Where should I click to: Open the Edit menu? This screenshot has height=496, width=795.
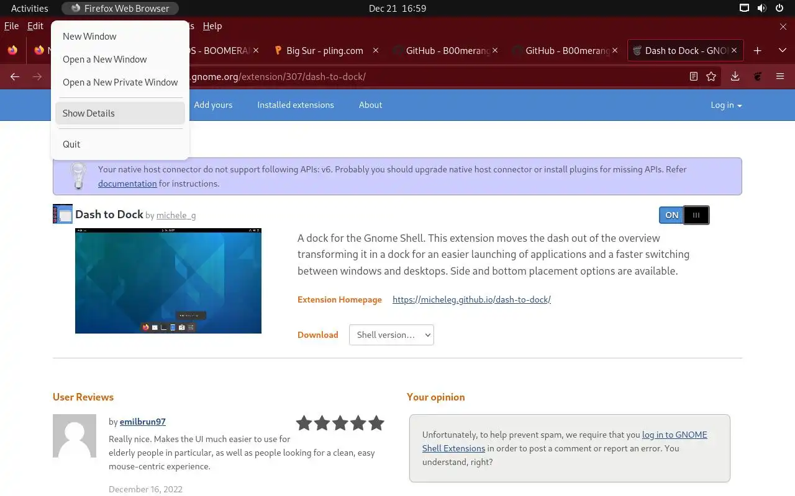point(35,26)
